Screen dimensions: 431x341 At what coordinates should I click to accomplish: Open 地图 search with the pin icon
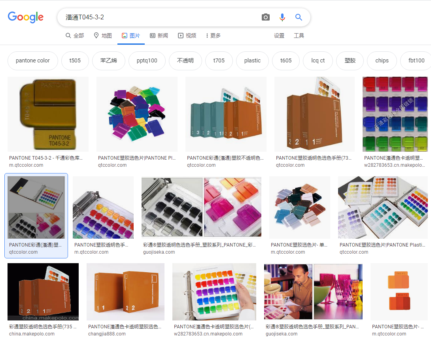[96, 35]
